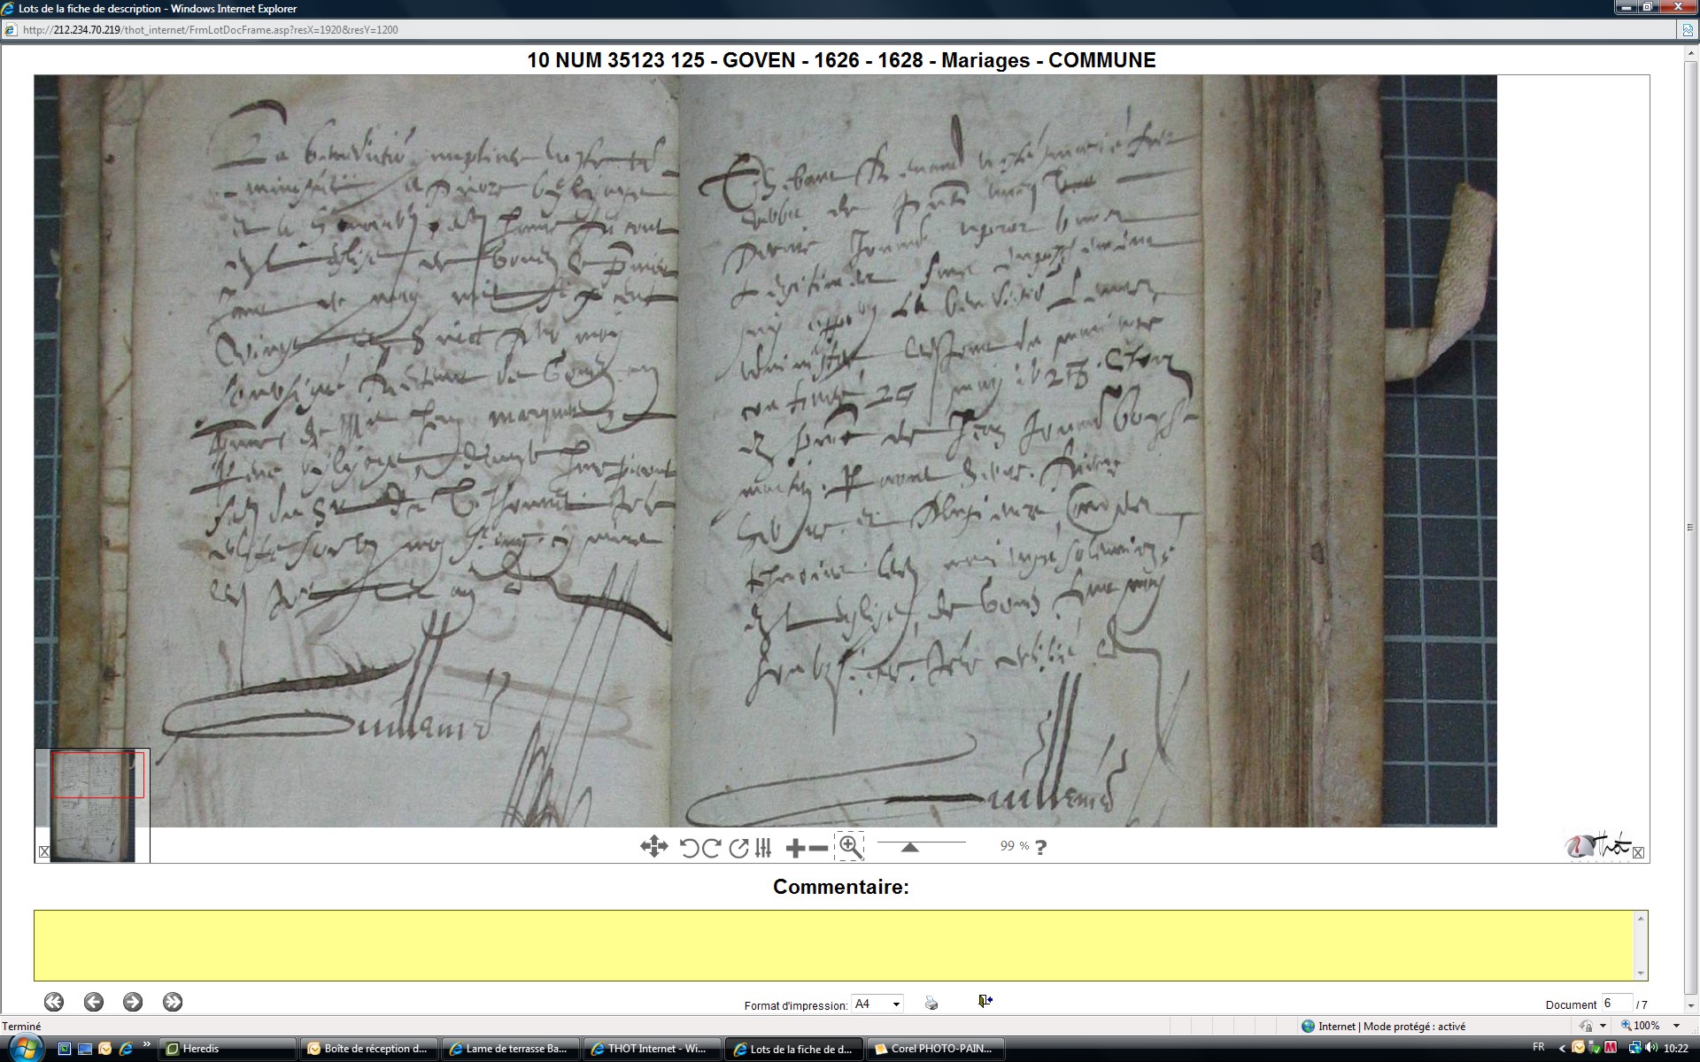Zoom out with the minus icon
1700x1062 pixels.
click(819, 848)
